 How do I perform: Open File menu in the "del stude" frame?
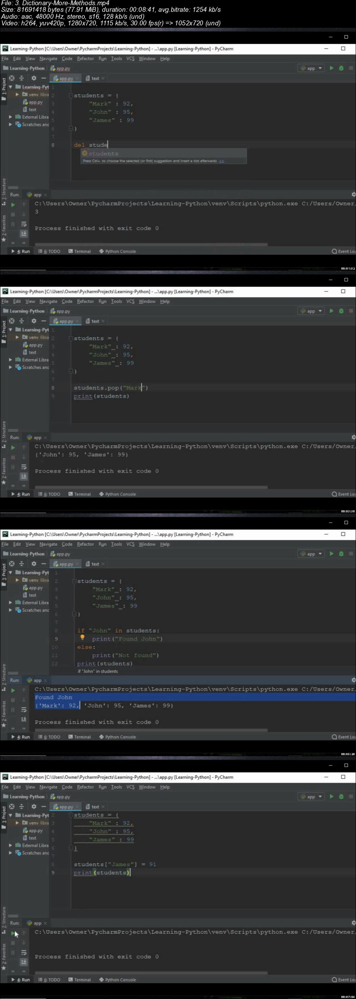(5, 59)
